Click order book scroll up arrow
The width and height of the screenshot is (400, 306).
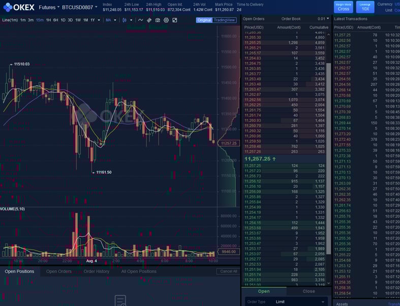(x=328, y=35)
